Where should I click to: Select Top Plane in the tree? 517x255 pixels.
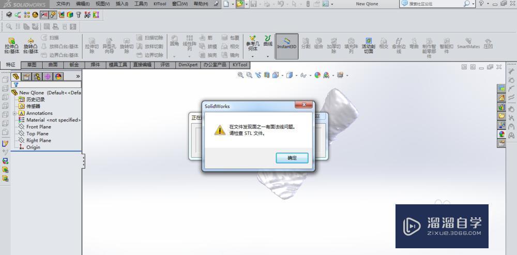[33, 133]
